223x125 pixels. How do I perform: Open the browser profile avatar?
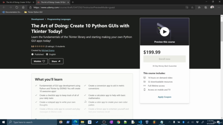click(212, 7)
